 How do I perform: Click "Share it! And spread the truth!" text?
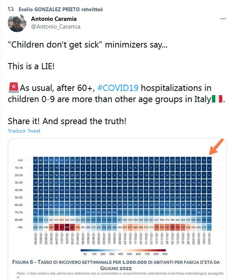(67, 121)
